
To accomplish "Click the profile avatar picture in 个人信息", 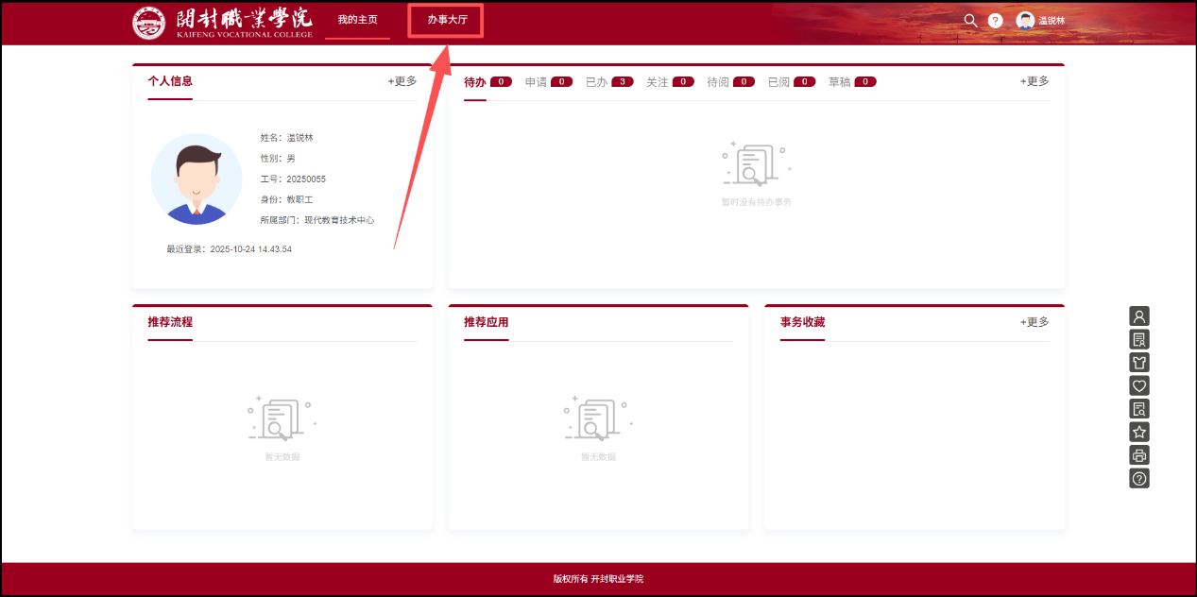I will pos(197,179).
